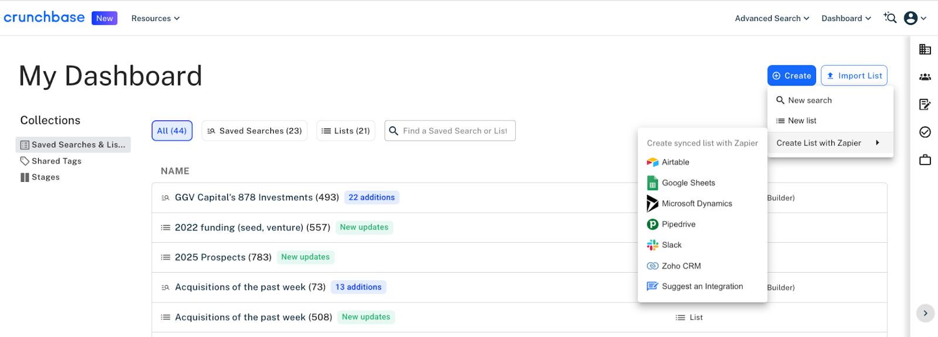Click the Create button

[x=791, y=75]
